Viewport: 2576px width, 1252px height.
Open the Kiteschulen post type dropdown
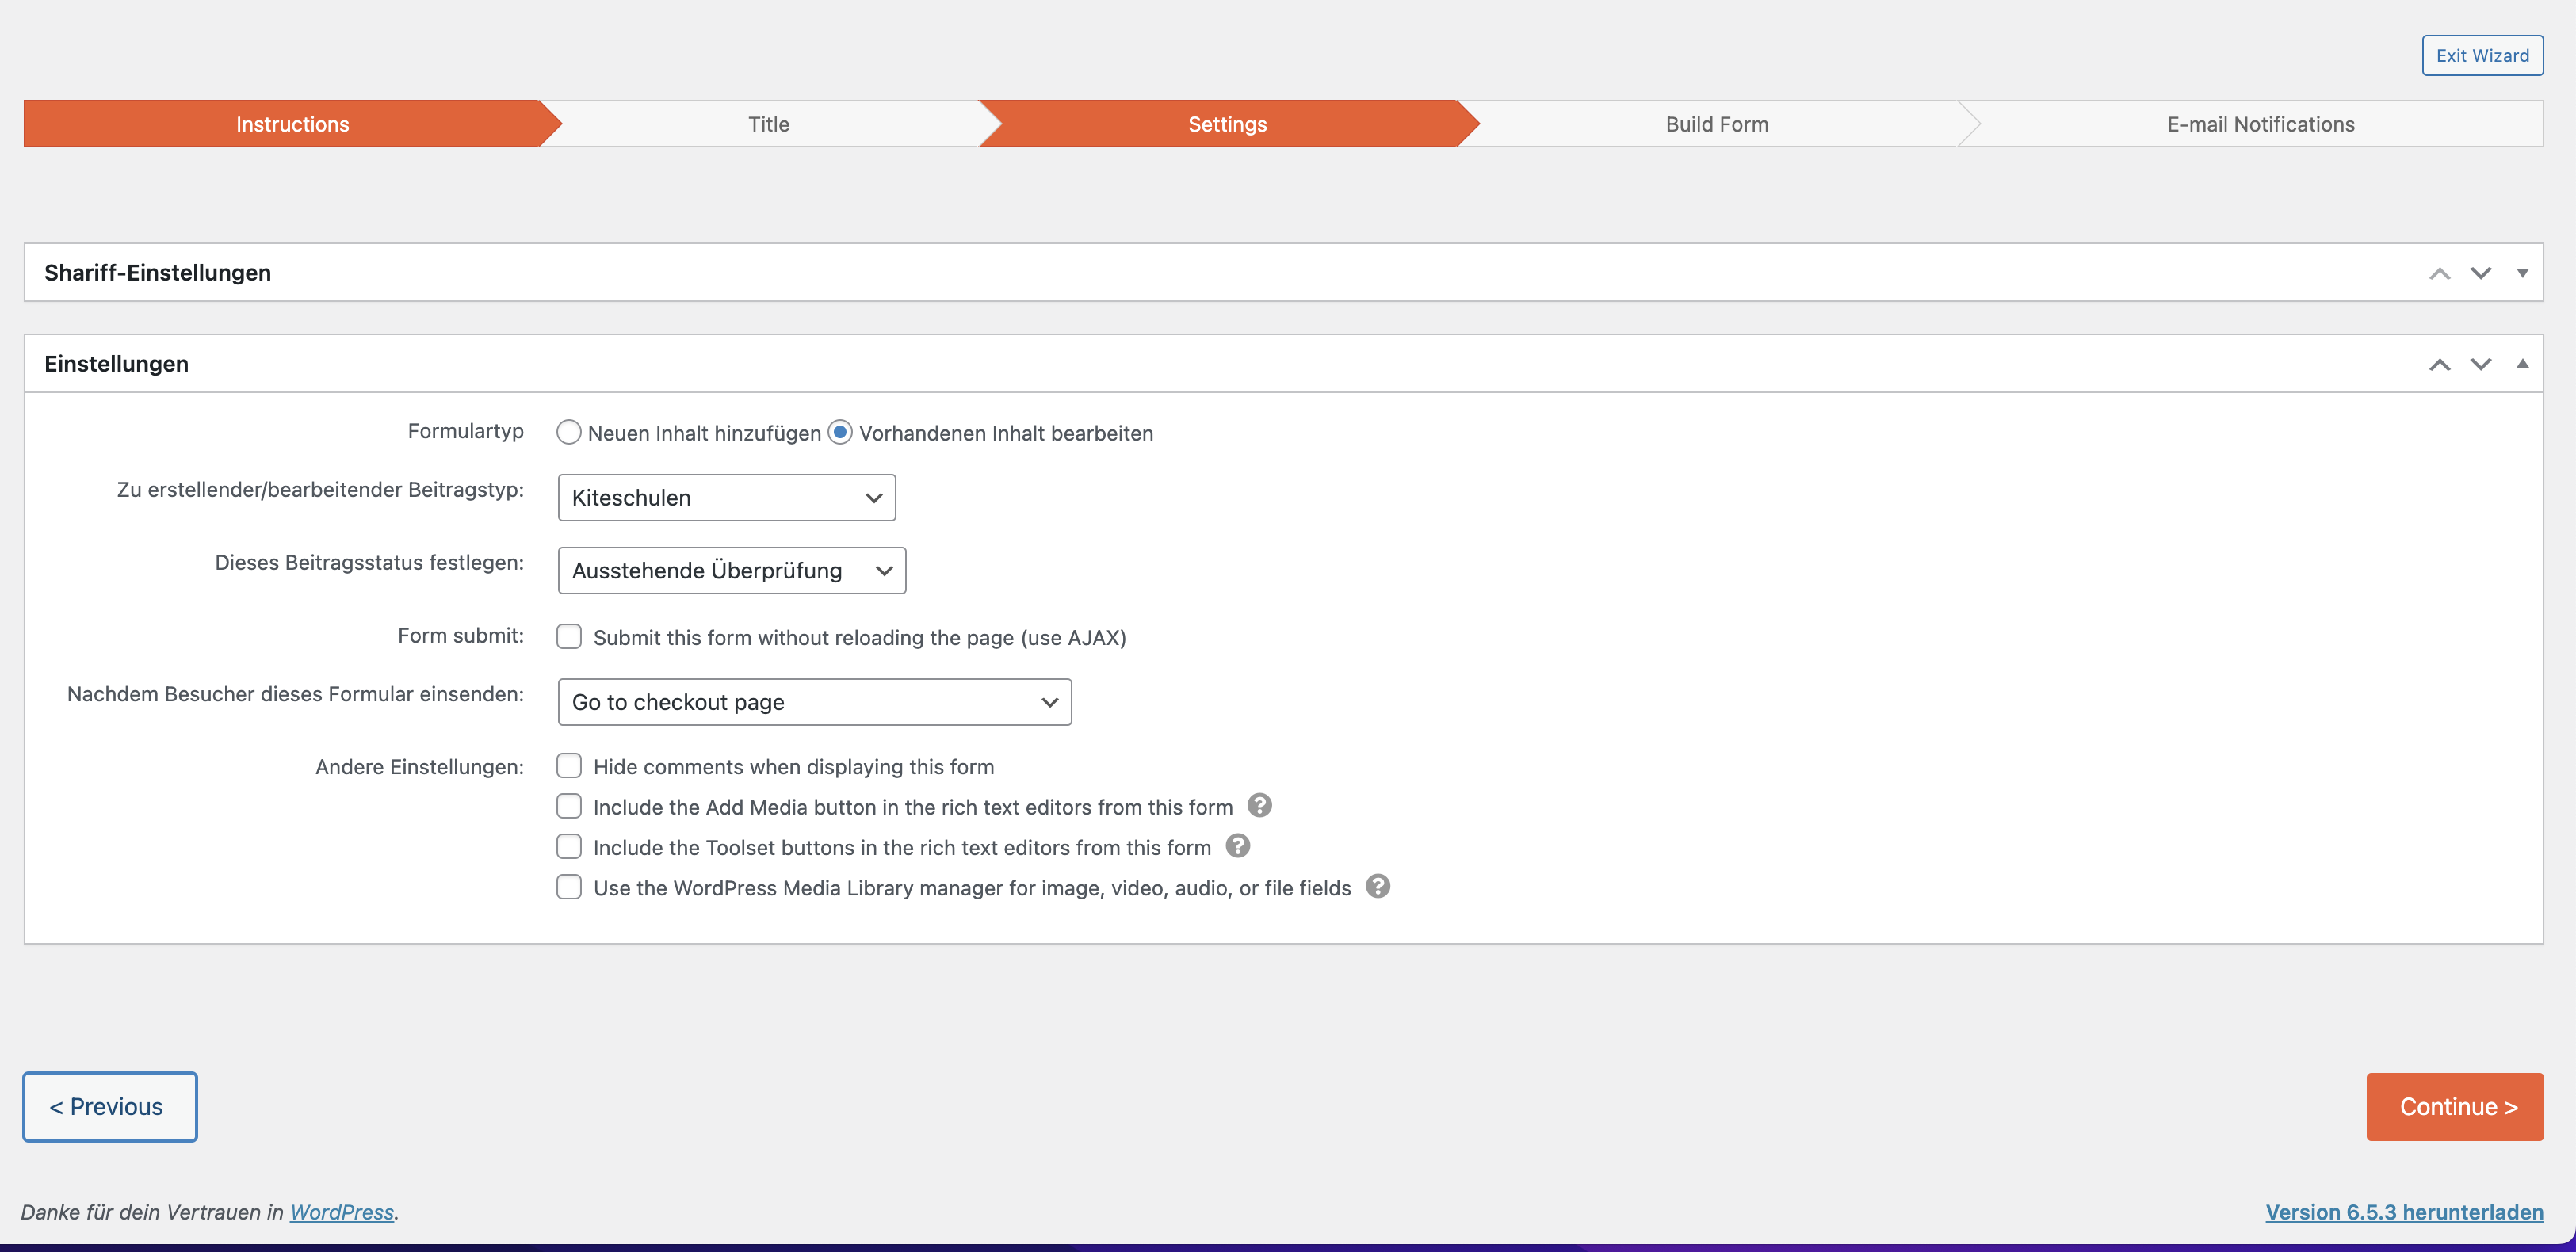click(727, 498)
